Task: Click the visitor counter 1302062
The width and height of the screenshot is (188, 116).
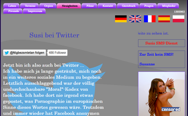Action: pyautogui.click(x=179, y=12)
